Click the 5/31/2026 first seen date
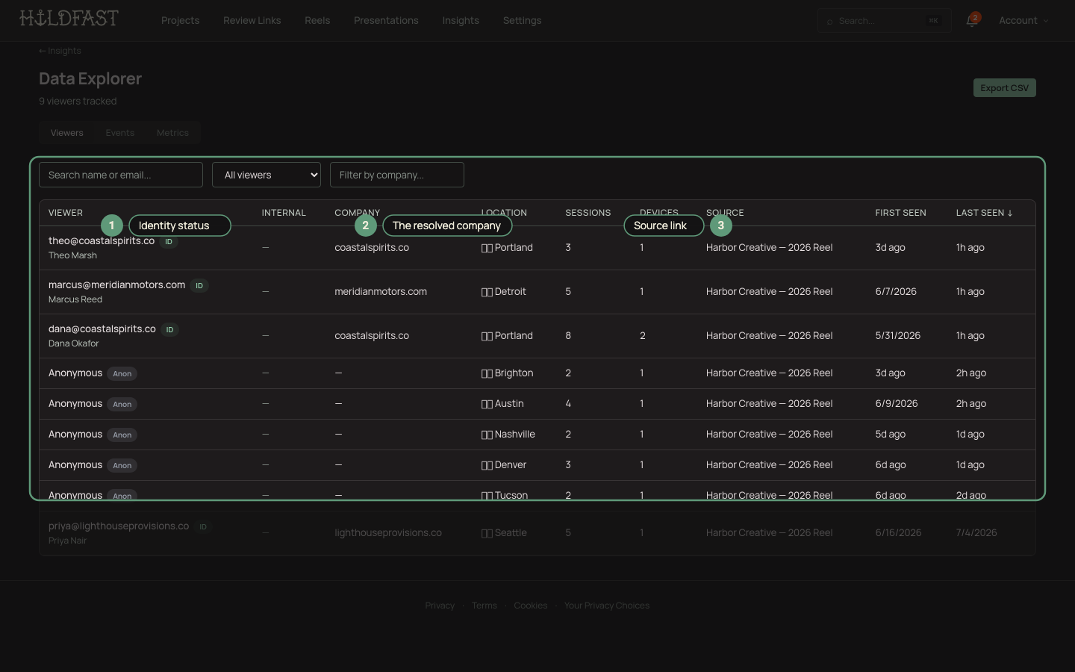Viewport: 1075px width, 672px height. tap(898, 335)
